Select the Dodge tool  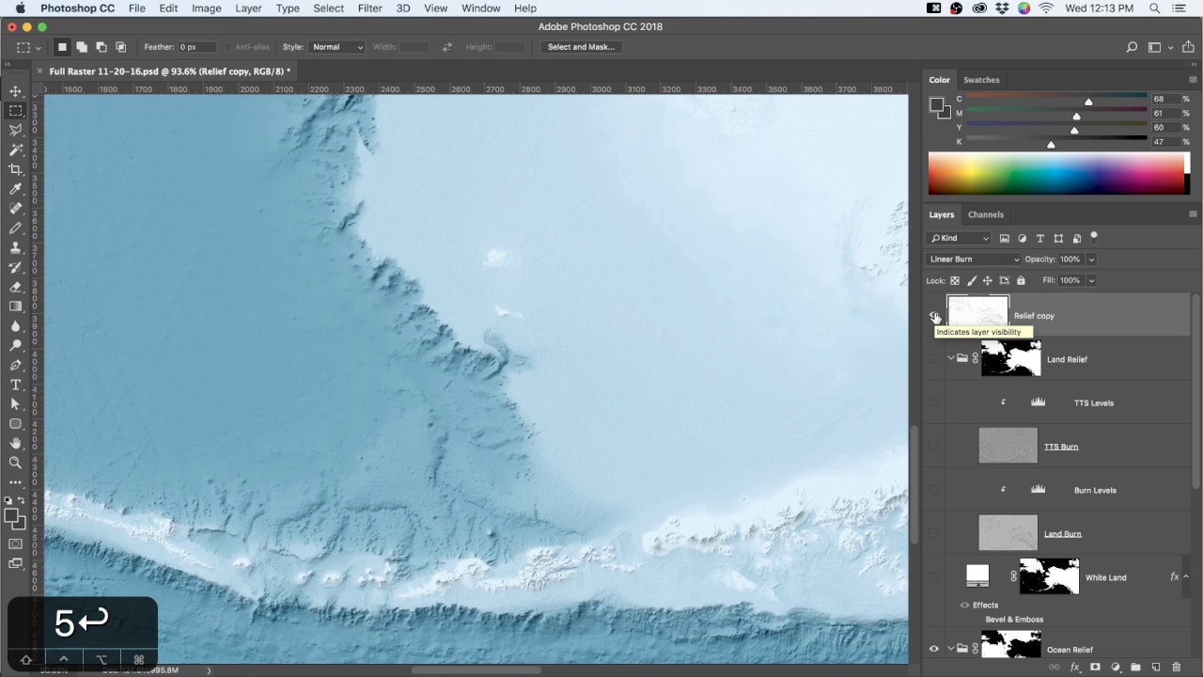pos(15,346)
